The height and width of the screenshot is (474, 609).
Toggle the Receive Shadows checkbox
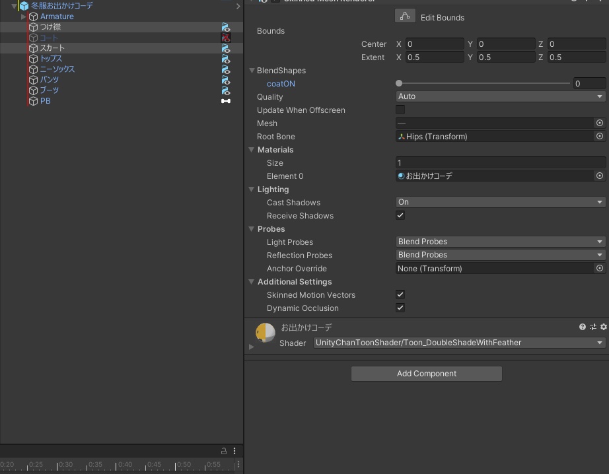tap(400, 215)
